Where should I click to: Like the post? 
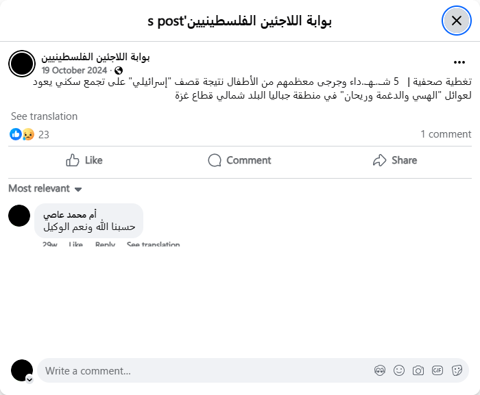(x=84, y=160)
